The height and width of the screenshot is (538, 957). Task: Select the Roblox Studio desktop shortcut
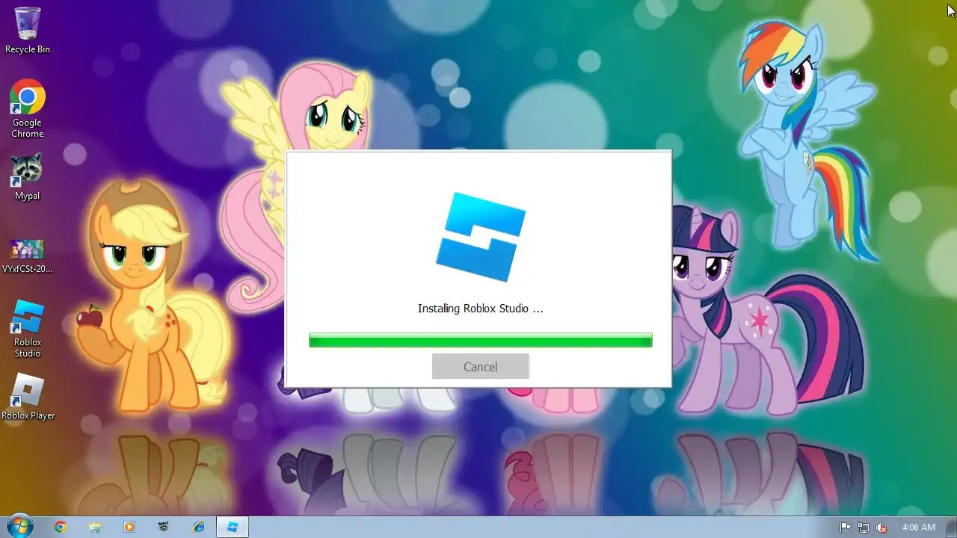(x=28, y=329)
